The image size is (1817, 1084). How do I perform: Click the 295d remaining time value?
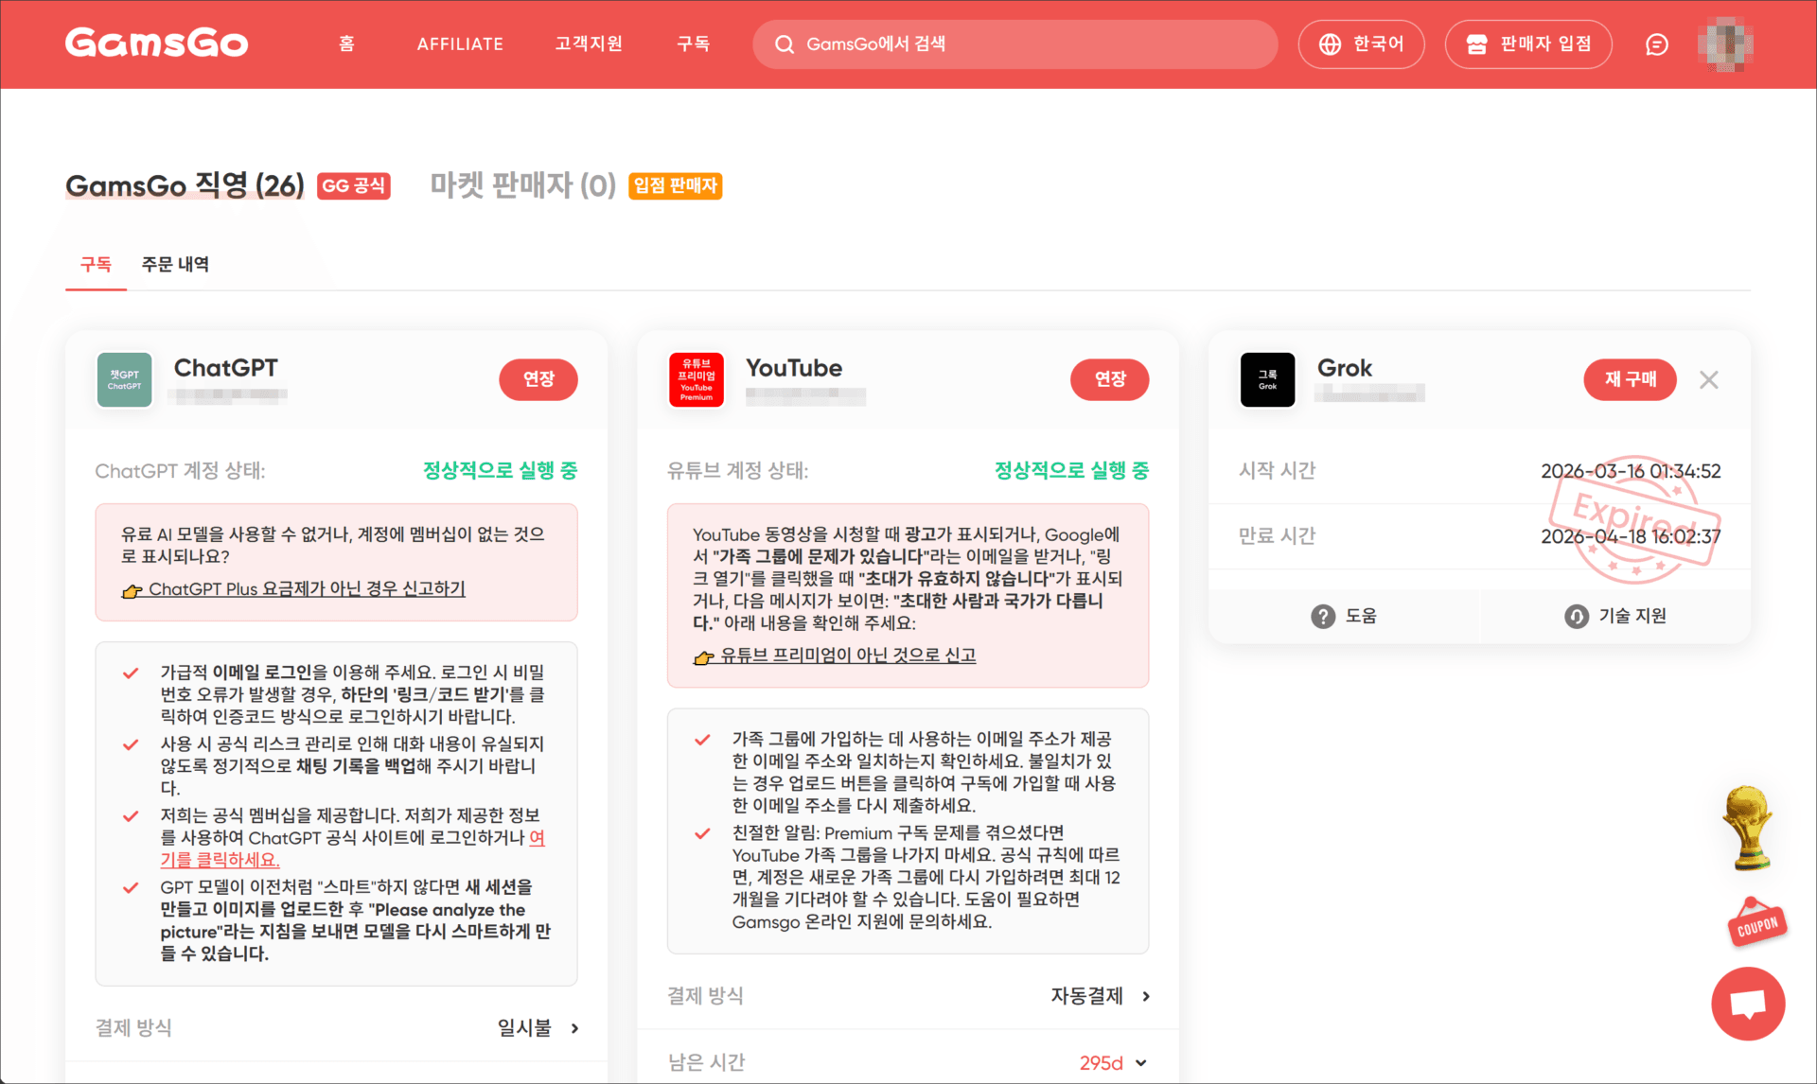[1101, 1063]
